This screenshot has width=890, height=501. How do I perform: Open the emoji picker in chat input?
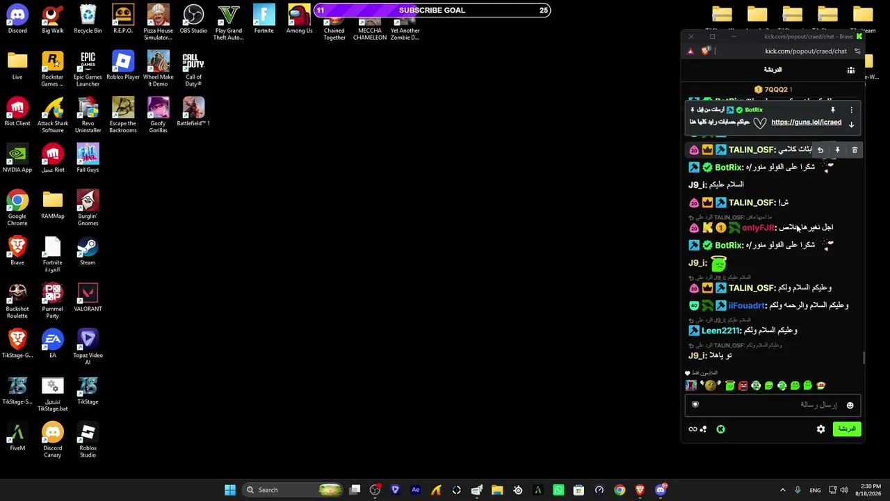(850, 405)
